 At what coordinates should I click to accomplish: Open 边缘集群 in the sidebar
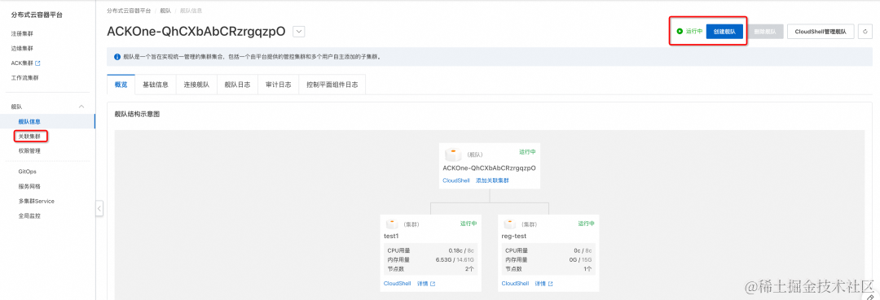22,48
